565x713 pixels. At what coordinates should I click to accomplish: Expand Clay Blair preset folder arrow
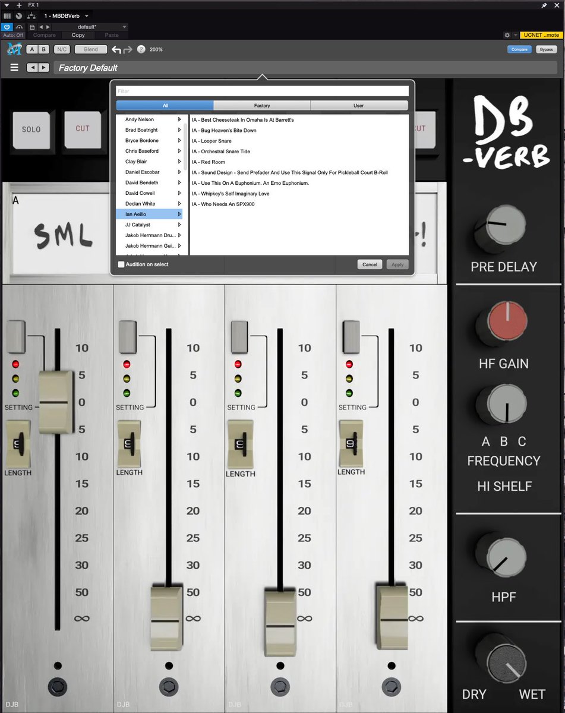point(179,162)
